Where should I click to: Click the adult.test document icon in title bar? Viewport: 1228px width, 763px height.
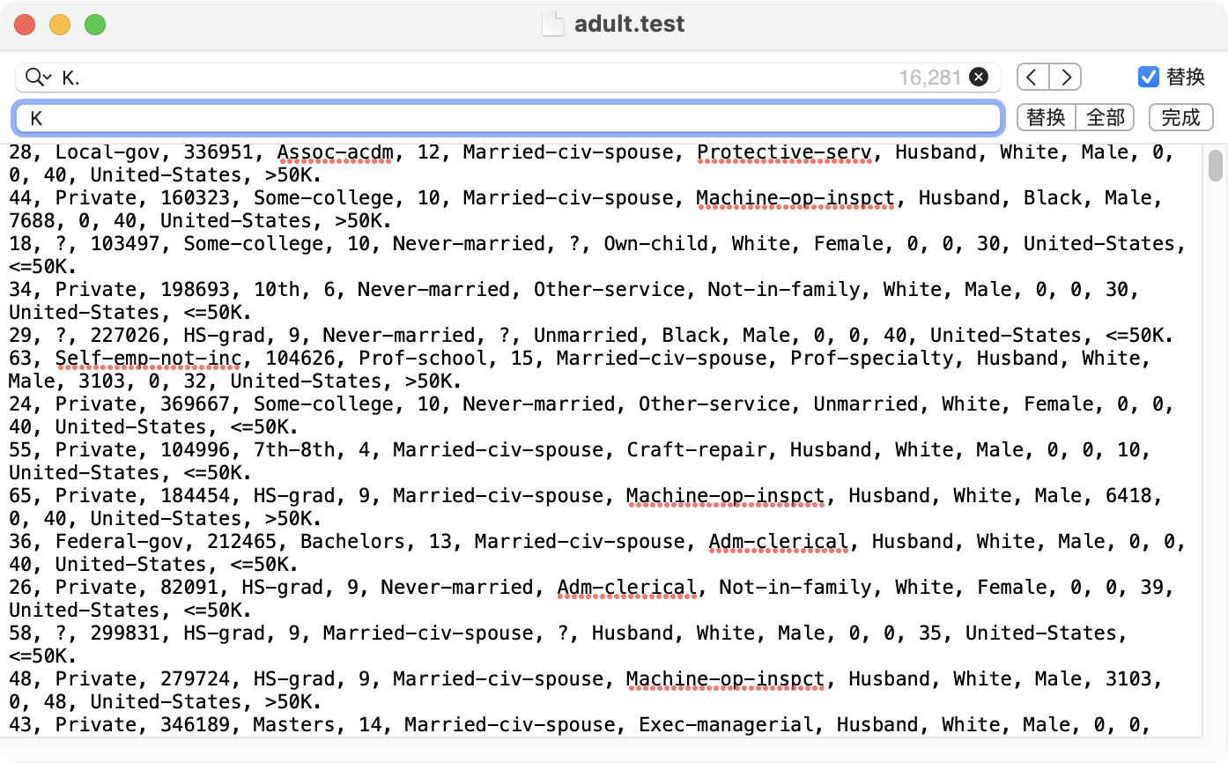point(552,24)
